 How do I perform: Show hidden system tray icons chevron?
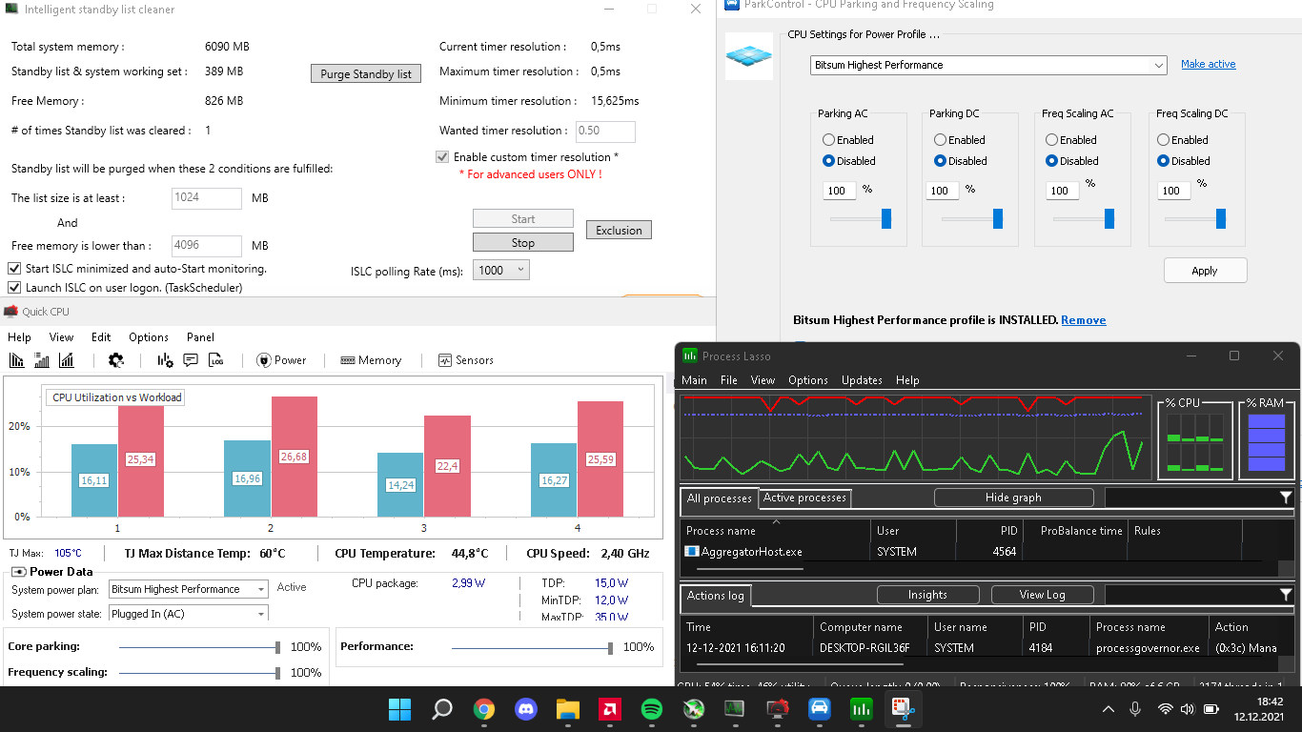click(1108, 709)
